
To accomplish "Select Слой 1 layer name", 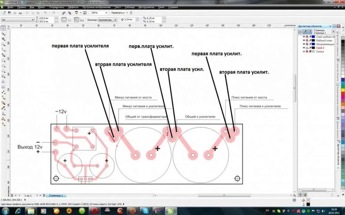I will tap(320, 48).
